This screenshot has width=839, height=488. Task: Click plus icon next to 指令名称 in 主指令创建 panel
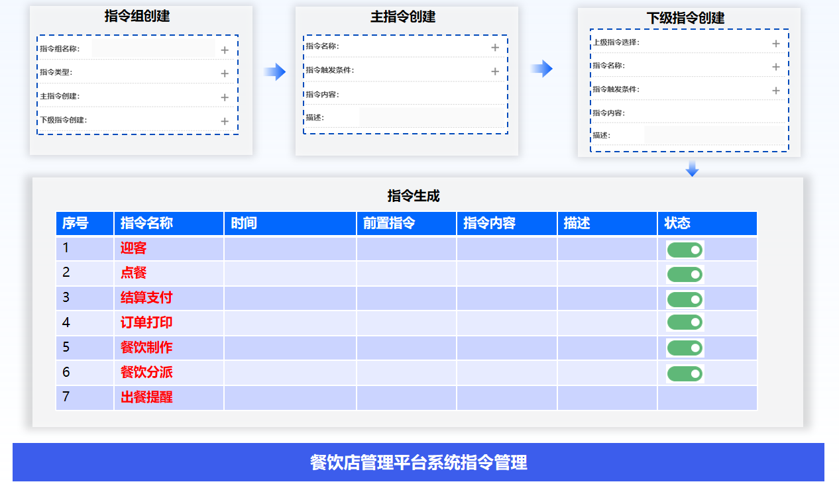coord(495,47)
